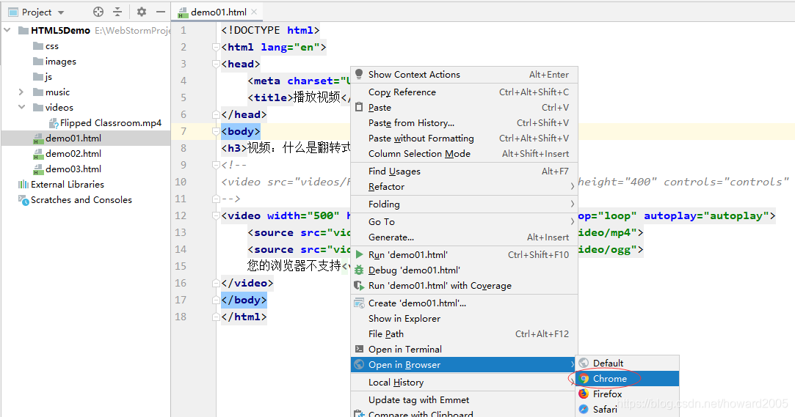Choose Show in Explorer
This screenshot has height=417, width=795.
point(464,318)
